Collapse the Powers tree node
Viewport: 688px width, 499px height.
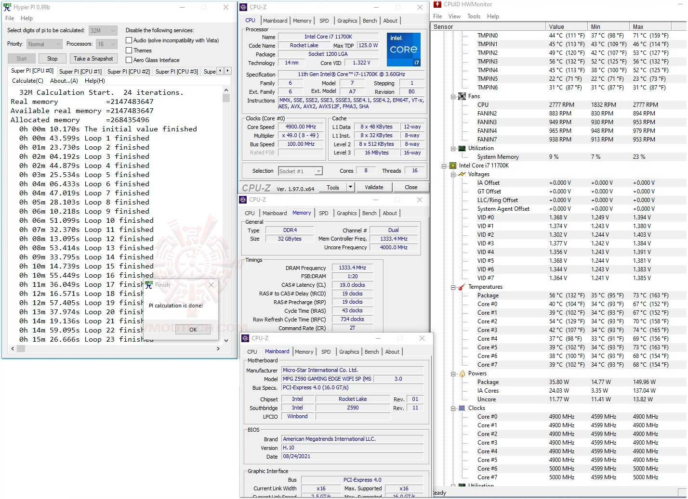(453, 374)
